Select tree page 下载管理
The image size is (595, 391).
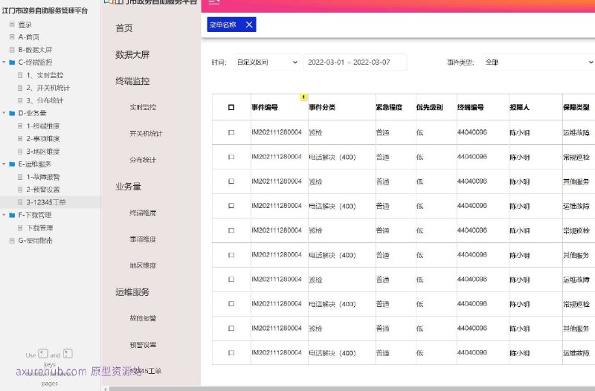(x=40, y=228)
